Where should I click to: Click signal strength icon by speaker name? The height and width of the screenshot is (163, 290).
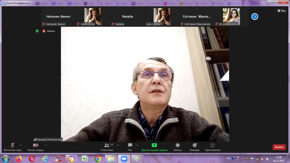point(35,140)
